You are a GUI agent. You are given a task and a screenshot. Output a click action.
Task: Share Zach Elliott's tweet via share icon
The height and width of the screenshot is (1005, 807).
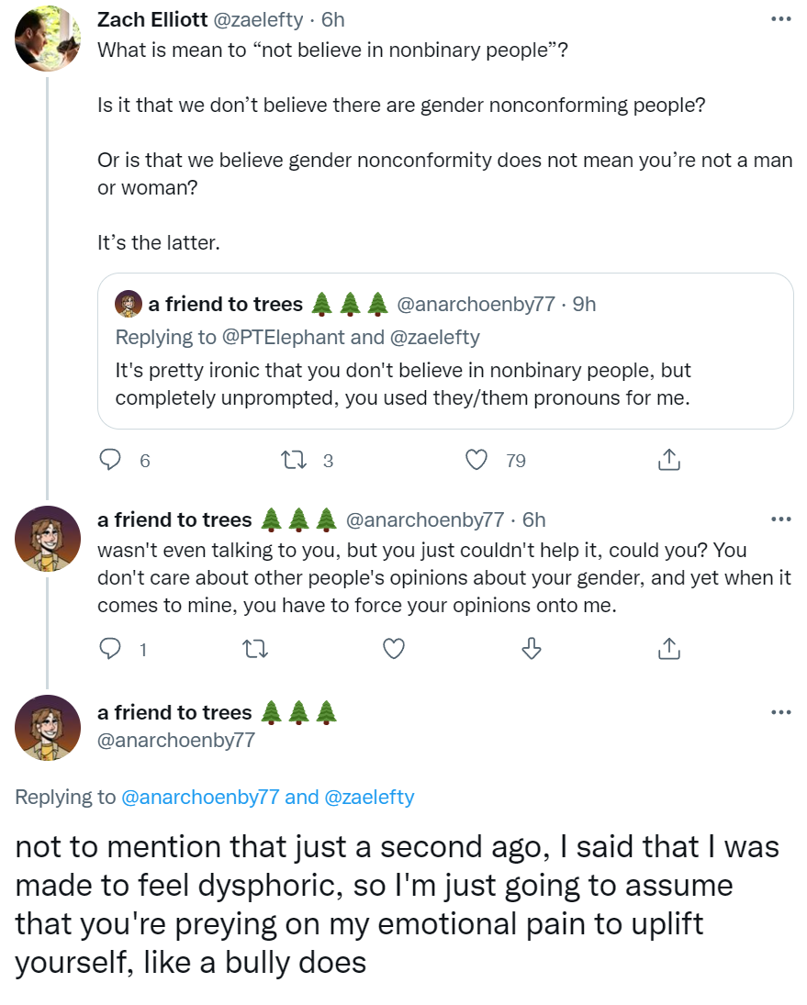(x=669, y=460)
